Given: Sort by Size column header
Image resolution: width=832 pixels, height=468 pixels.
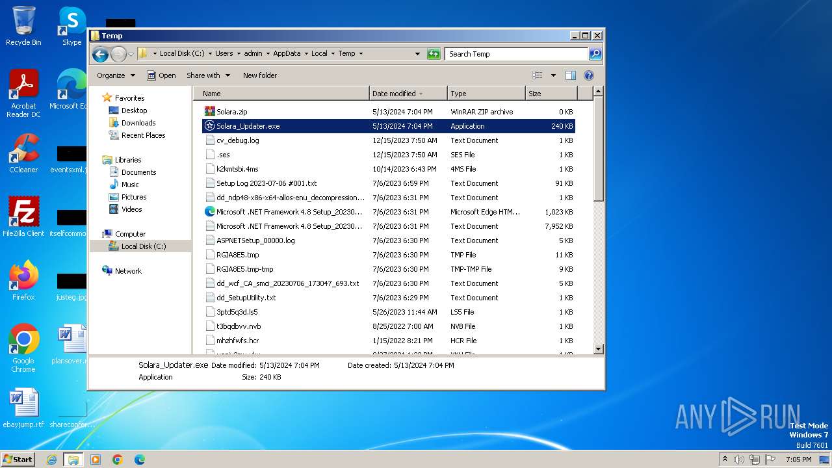Looking at the screenshot, I should pyautogui.click(x=551, y=94).
